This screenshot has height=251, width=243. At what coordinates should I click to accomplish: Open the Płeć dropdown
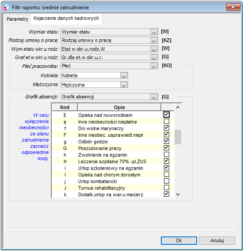pos(154,66)
